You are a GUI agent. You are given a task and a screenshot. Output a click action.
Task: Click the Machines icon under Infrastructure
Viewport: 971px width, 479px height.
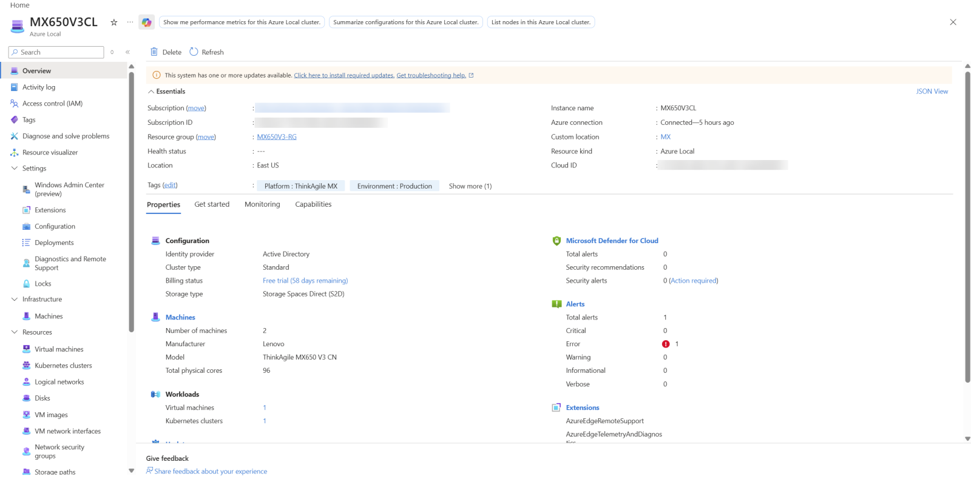point(27,317)
